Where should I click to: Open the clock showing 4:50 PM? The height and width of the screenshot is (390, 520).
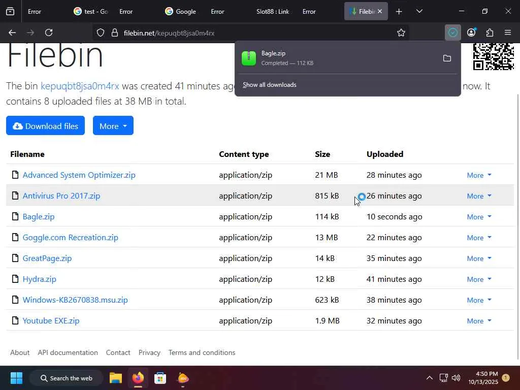pyautogui.click(x=483, y=378)
